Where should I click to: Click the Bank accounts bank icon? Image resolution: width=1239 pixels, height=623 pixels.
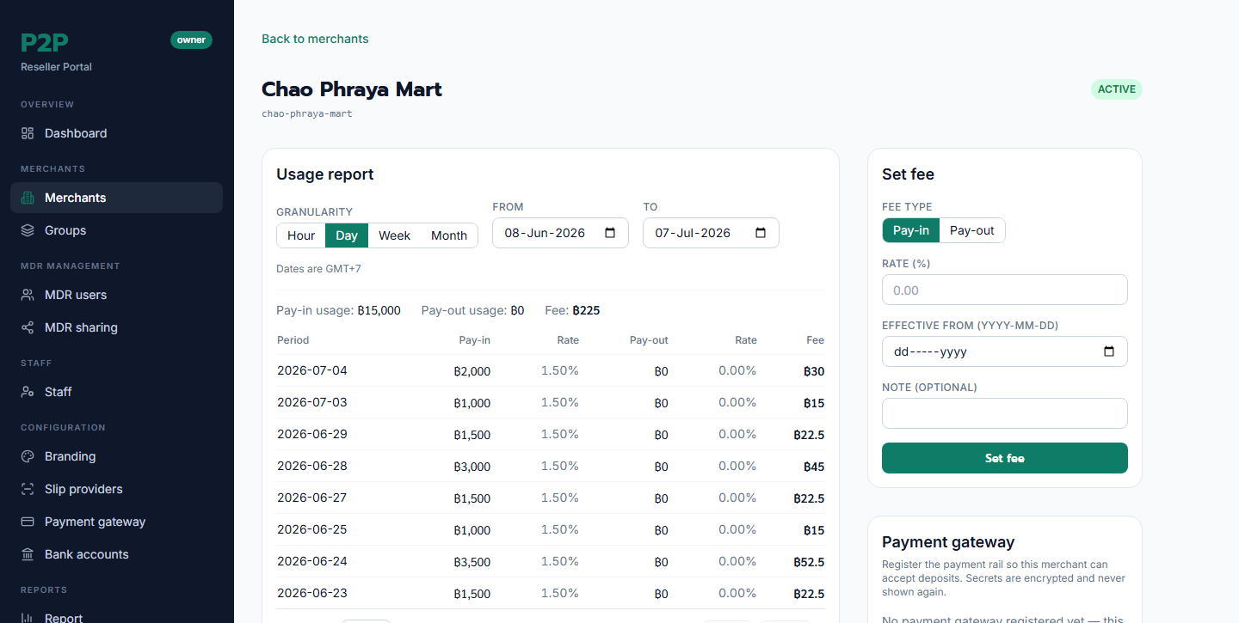[28, 554]
